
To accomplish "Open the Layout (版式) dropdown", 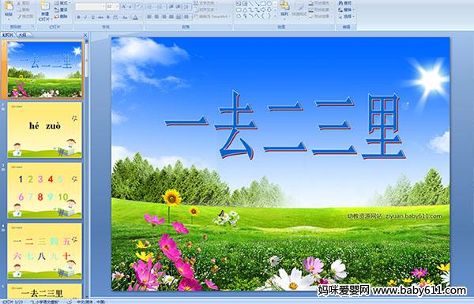I will click(x=62, y=3).
